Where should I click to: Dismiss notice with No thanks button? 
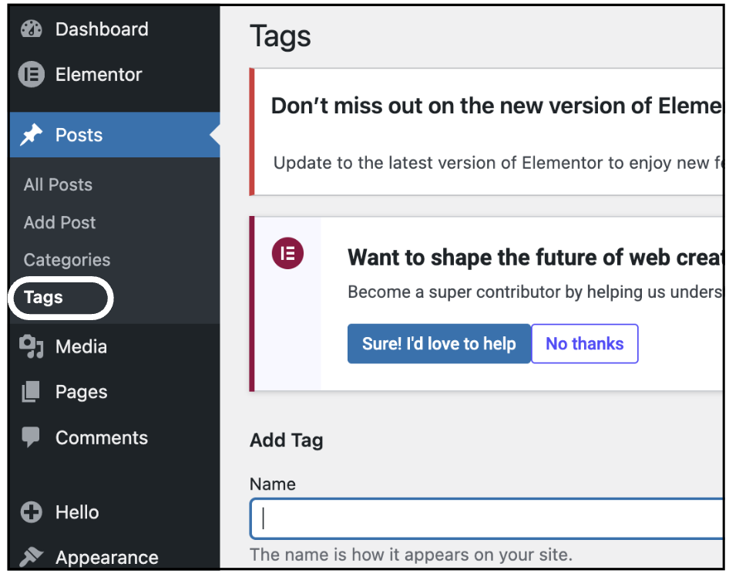584,344
